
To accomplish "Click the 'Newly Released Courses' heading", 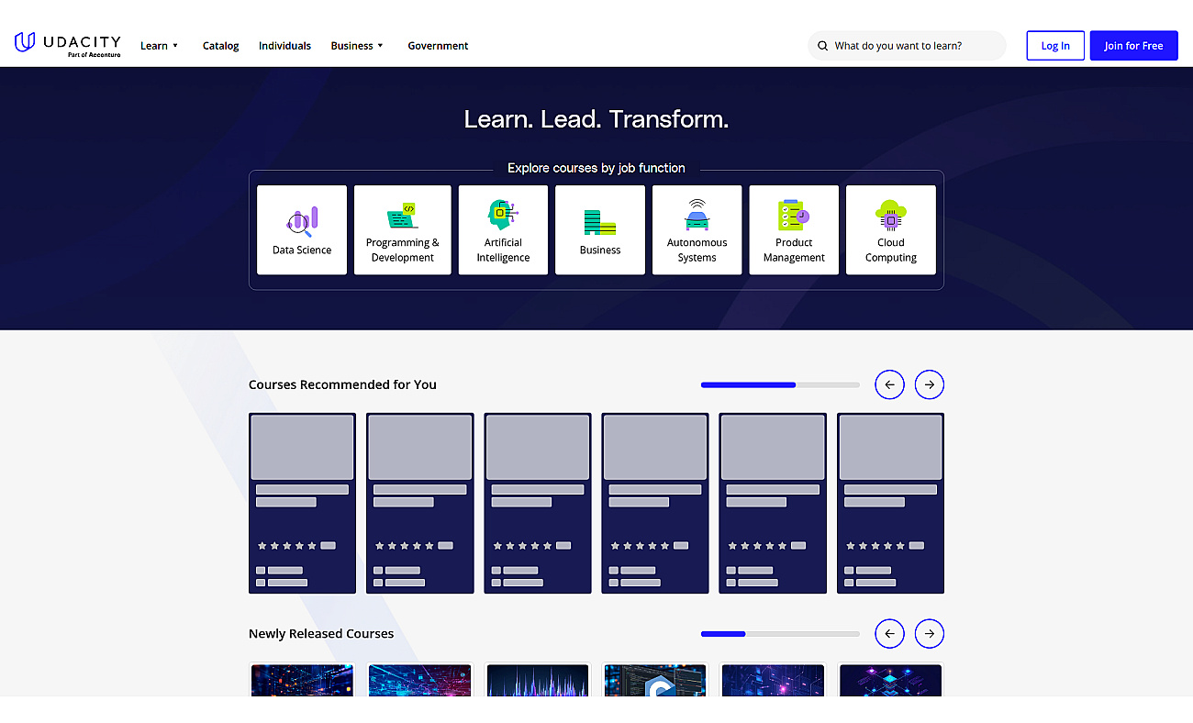I will 321,633.
